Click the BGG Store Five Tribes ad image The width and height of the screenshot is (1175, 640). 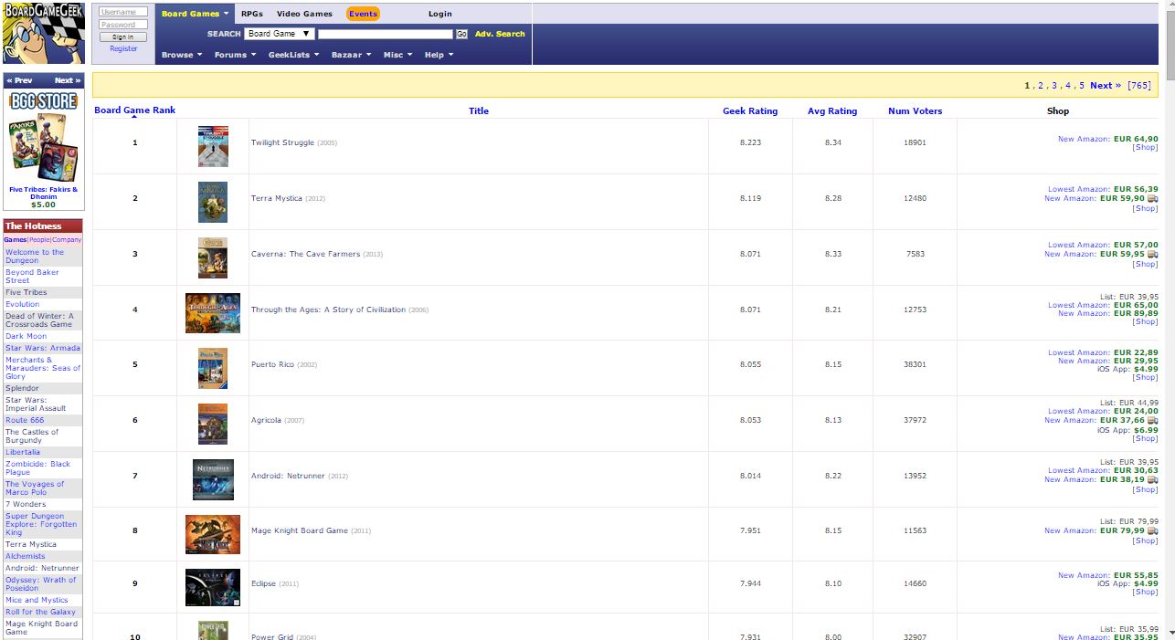(43, 146)
